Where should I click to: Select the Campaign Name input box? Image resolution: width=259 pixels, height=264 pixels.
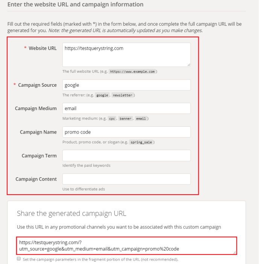(126, 132)
